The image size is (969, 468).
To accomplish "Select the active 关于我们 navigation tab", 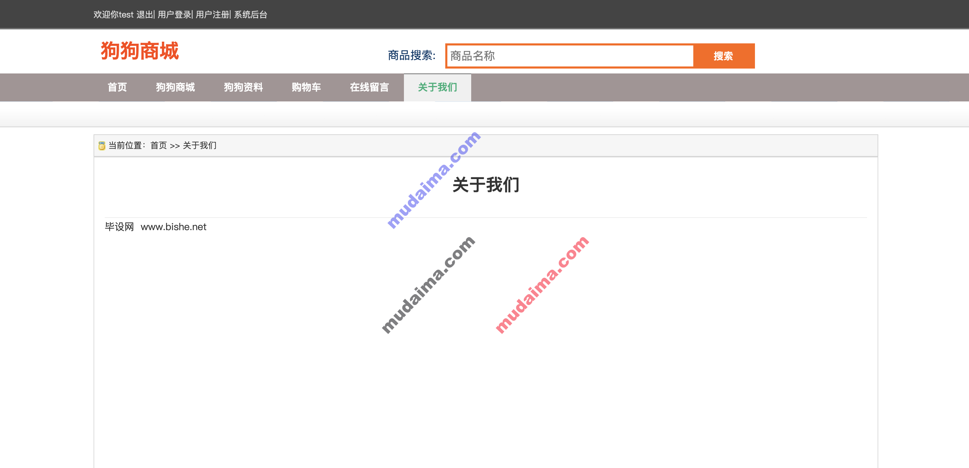I will pyautogui.click(x=438, y=87).
